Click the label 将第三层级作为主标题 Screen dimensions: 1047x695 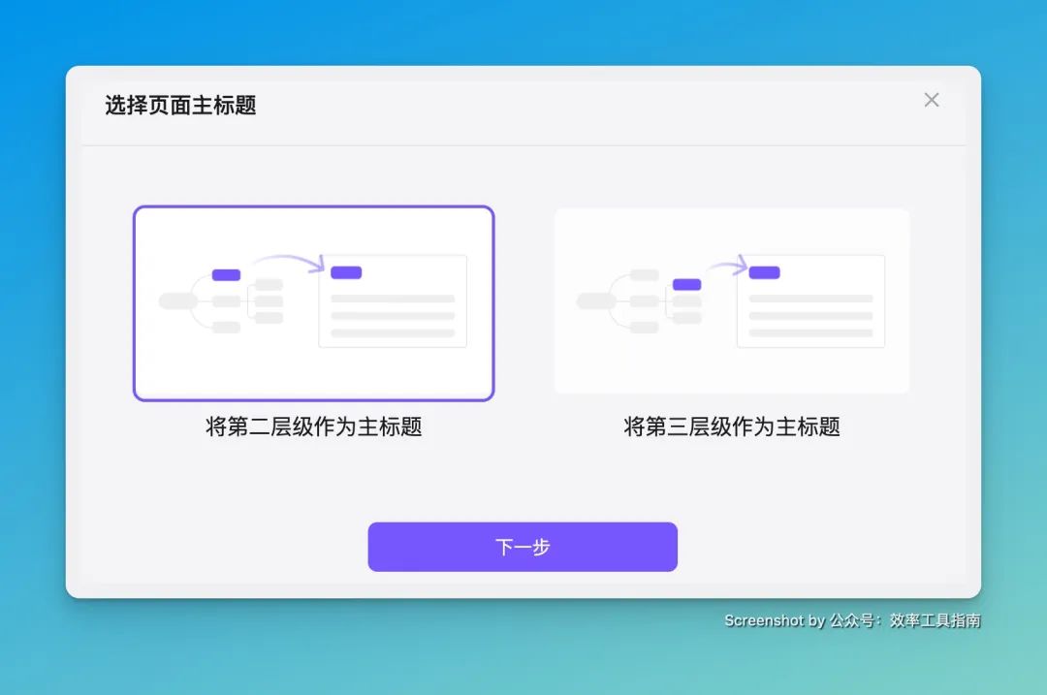[x=731, y=426]
